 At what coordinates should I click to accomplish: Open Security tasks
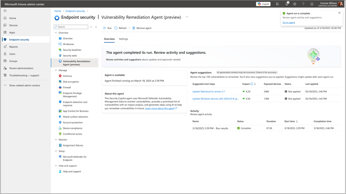(70, 55)
